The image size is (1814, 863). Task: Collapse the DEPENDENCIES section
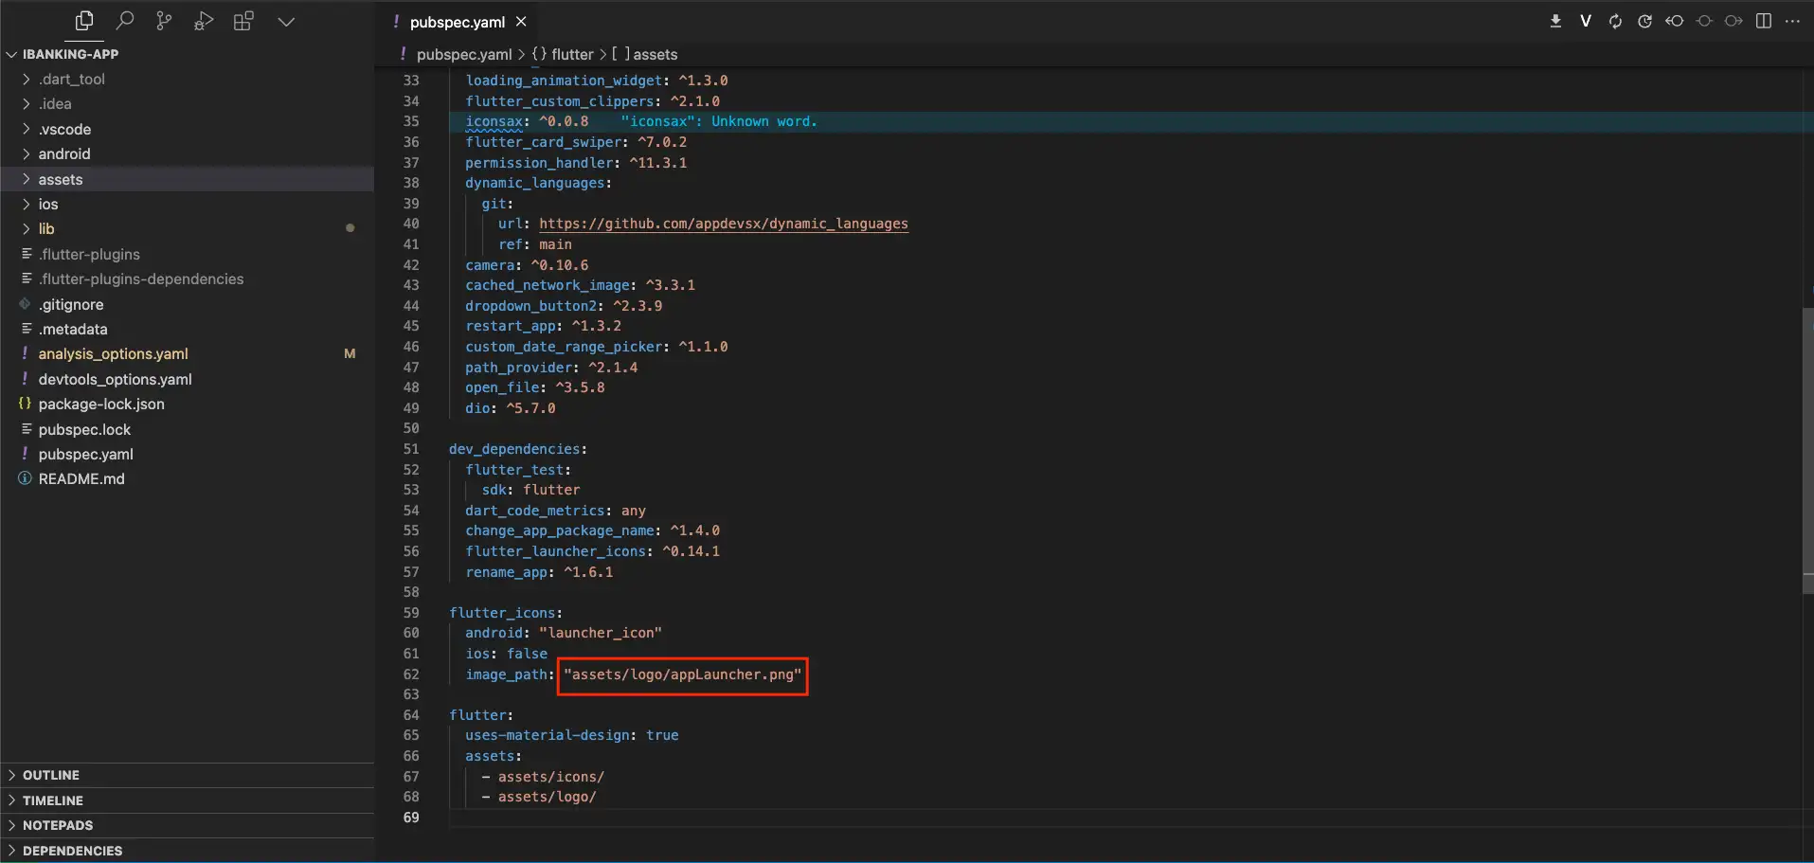[x=73, y=850]
